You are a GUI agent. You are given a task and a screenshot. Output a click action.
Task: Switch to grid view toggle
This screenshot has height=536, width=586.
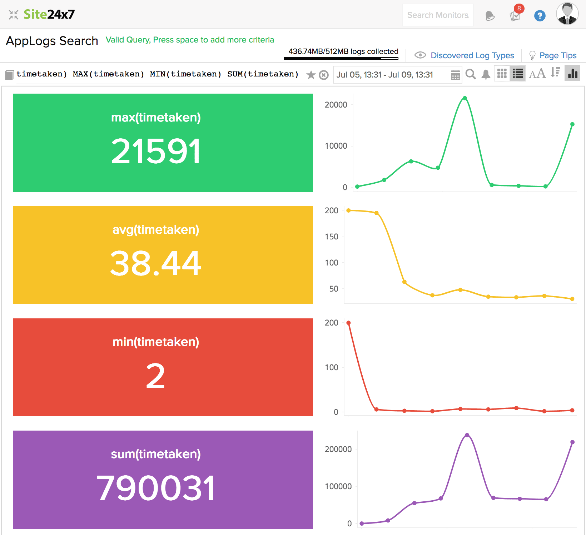coord(502,74)
